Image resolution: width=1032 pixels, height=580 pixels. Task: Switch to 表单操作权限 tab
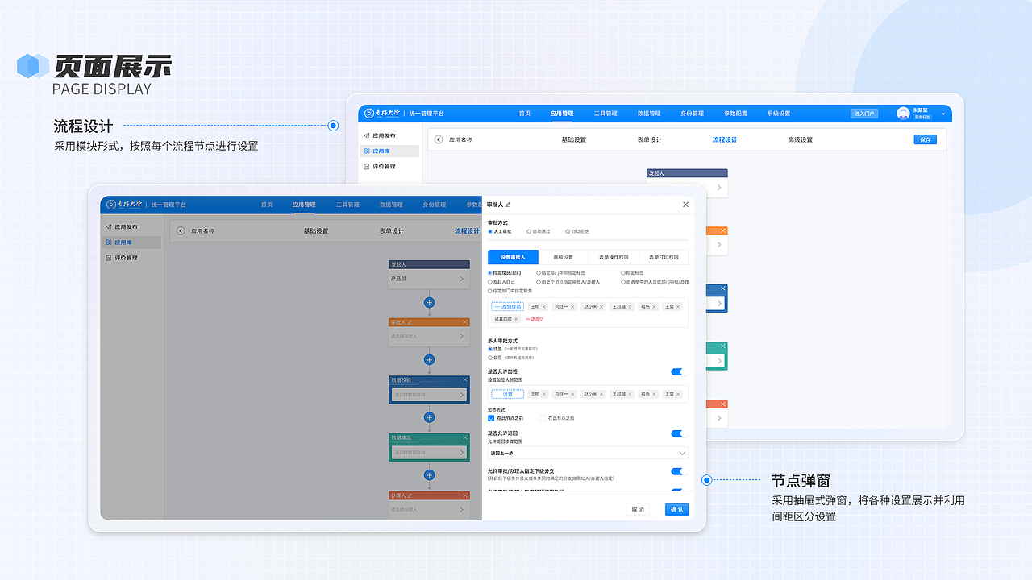click(614, 257)
